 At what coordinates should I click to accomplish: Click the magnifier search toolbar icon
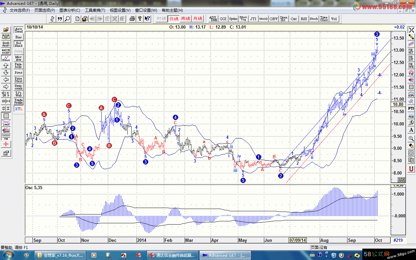pos(68,19)
